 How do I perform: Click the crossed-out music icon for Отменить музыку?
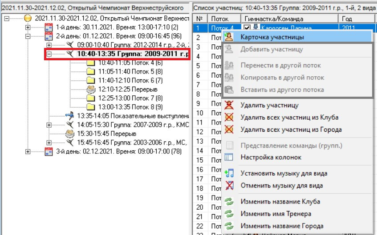tap(230, 185)
